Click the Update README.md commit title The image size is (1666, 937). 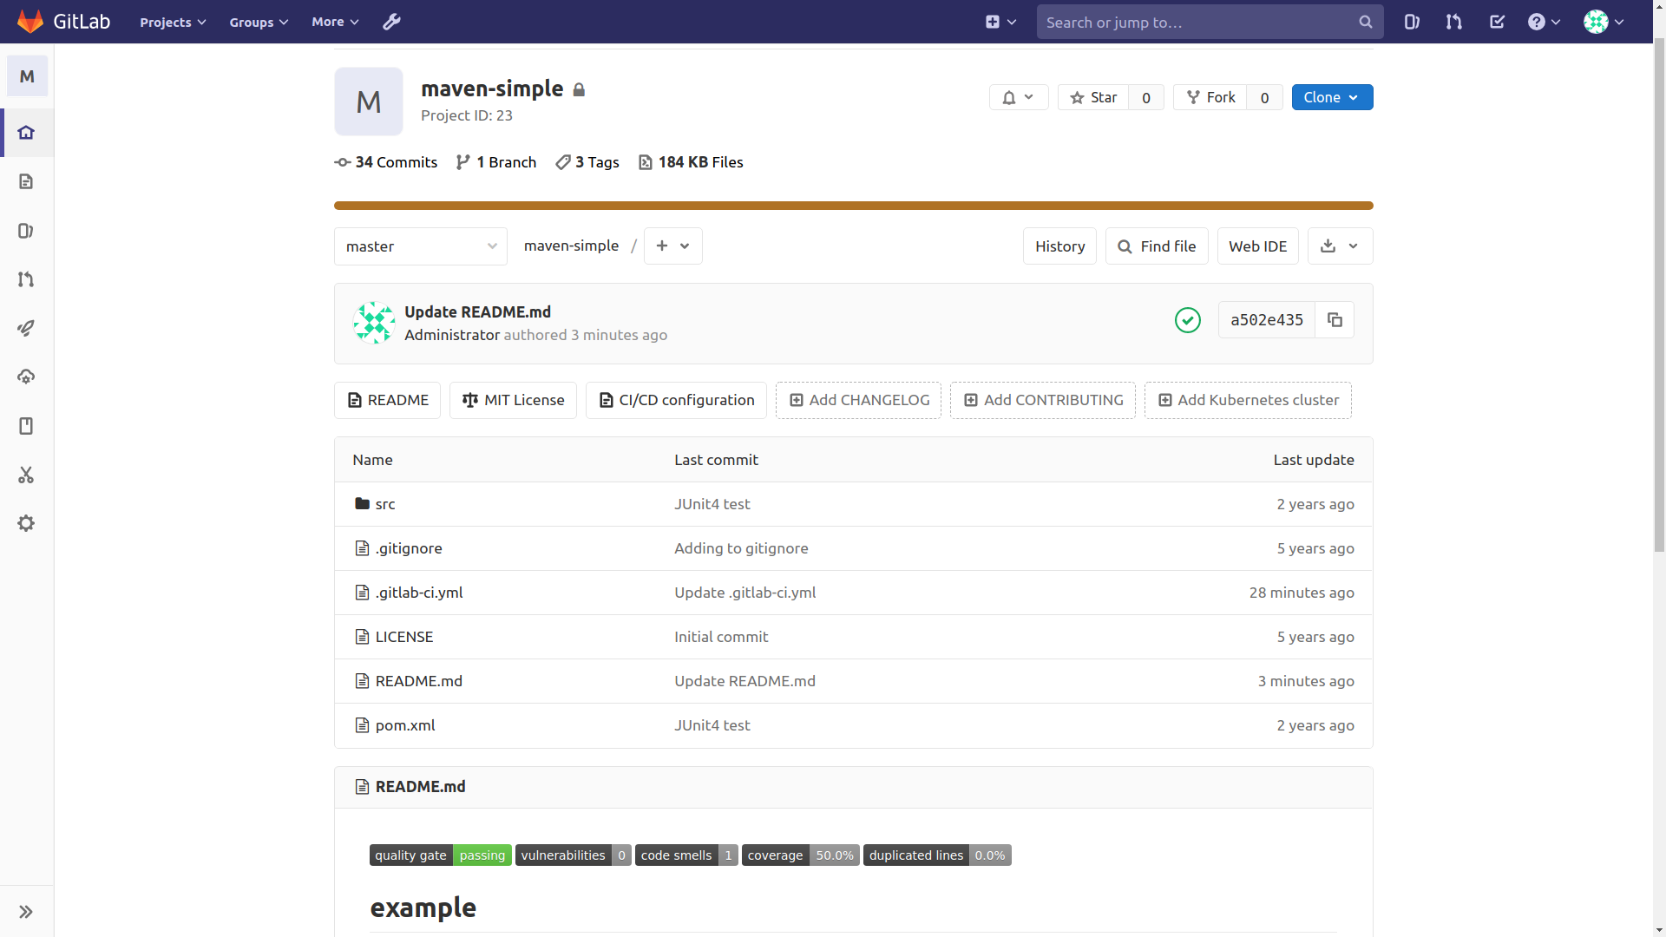coord(477,311)
